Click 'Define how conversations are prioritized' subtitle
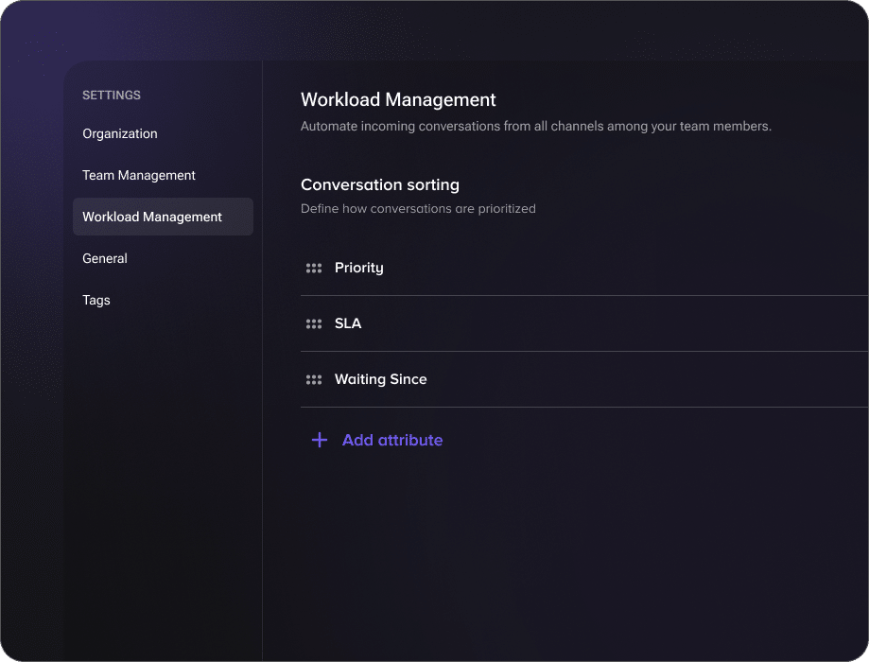The width and height of the screenshot is (869, 662). tap(418, 209)
